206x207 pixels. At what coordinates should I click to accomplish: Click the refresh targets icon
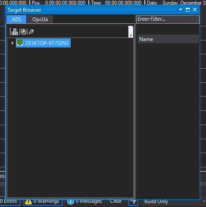[x=23, y=31]
